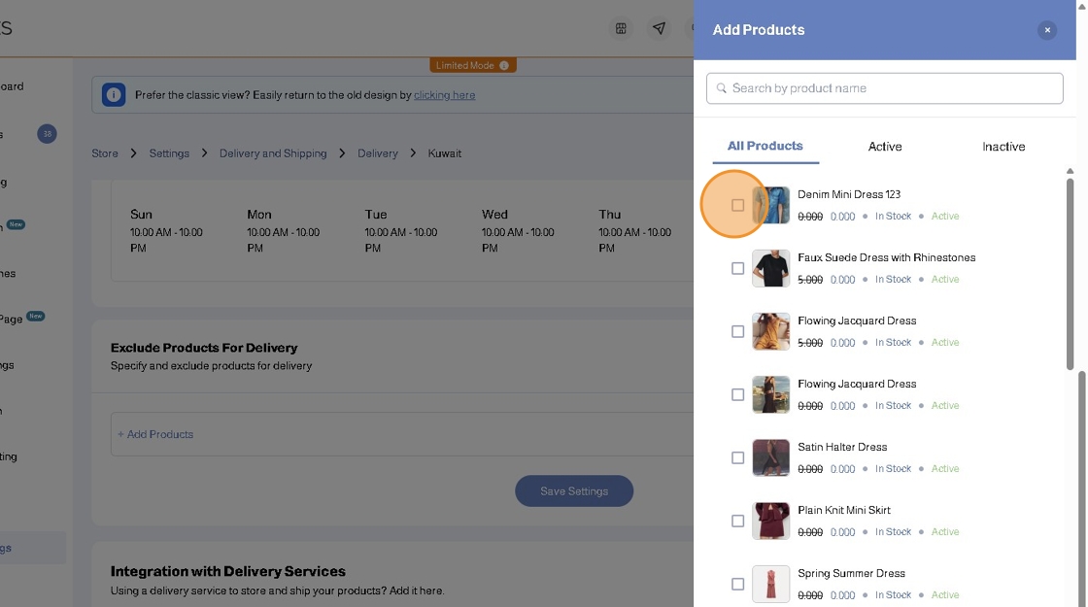Image resolution: width=1088 pixels, height=607 pixels.
Task: Click the Search by product name field
Action: point(894,88)
